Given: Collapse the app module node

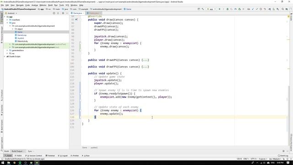Looking at the screenshot, I should pyautogui.click(x=5, y=16).
